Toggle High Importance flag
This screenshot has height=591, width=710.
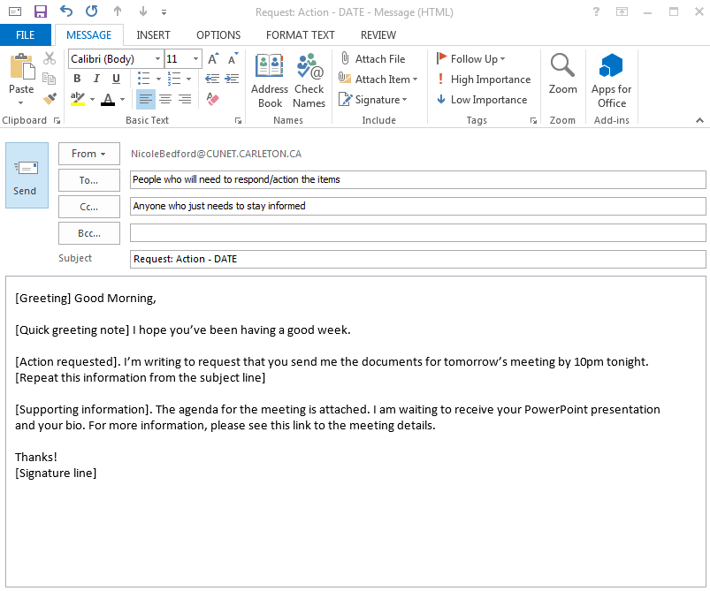(x=483, y=80)
